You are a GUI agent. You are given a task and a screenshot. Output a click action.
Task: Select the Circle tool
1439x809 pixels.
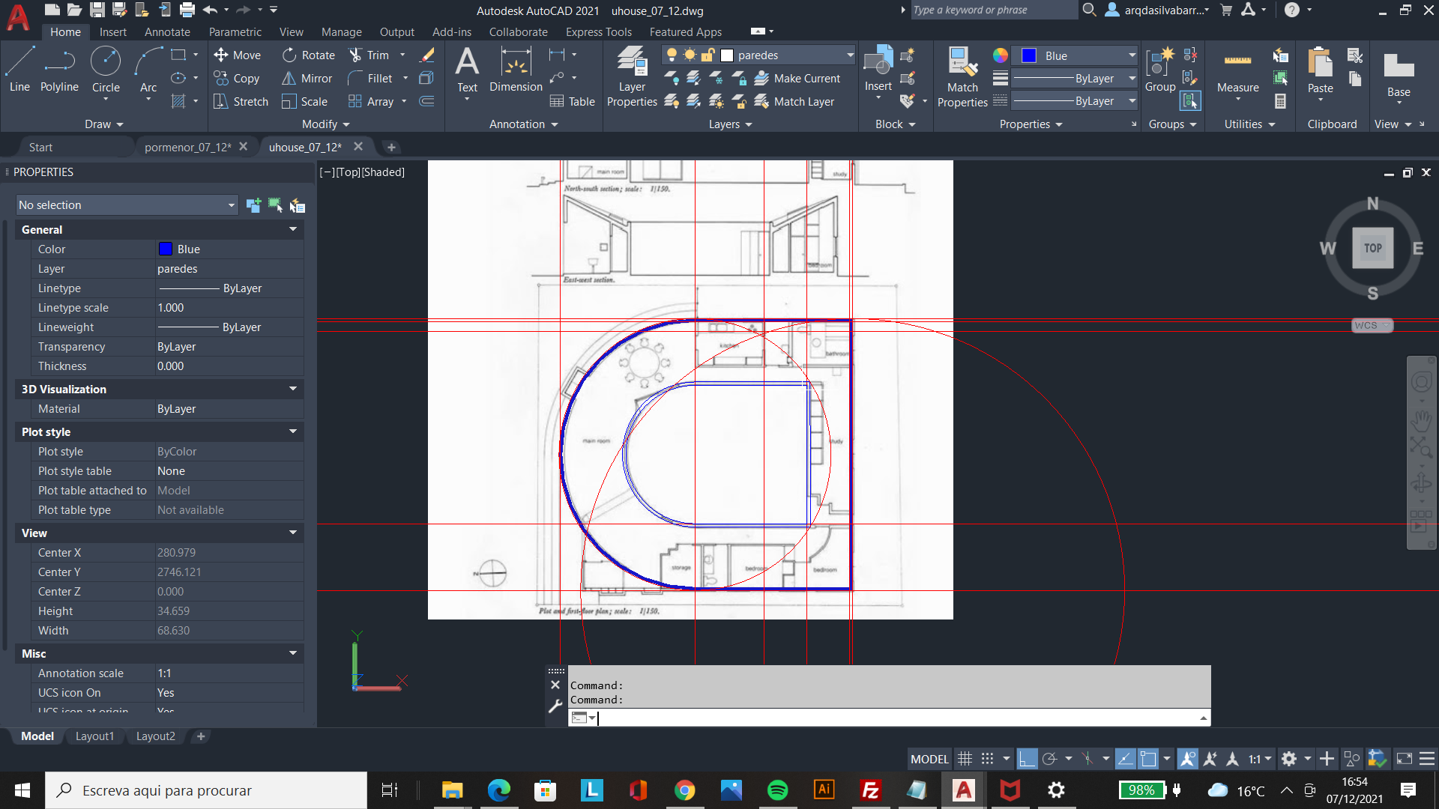106,70
